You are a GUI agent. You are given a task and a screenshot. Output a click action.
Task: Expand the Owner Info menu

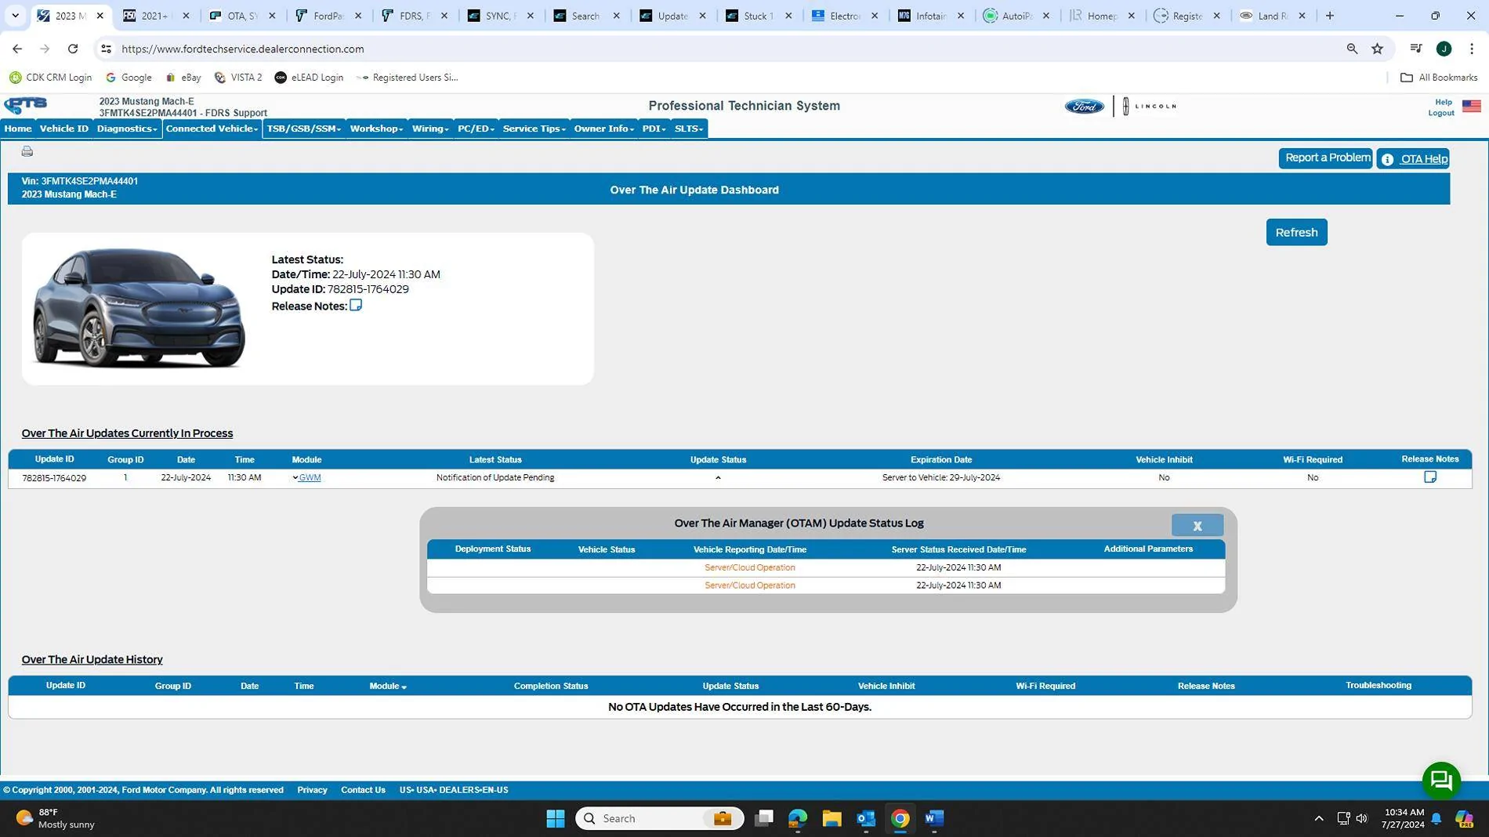tap(603, 129)
